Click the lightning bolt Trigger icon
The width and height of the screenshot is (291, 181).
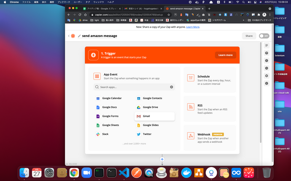point(93,55)
